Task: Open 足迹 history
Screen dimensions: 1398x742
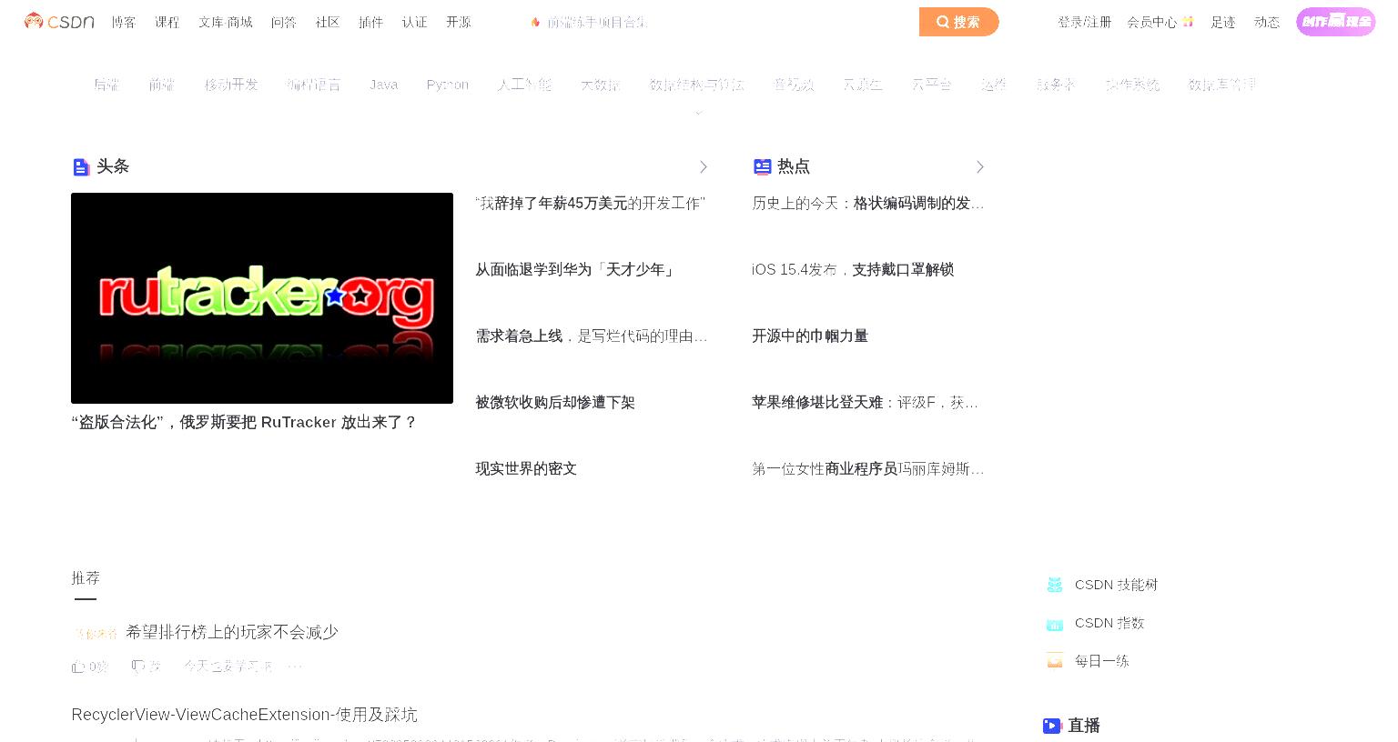Action: pos(1223,22)
